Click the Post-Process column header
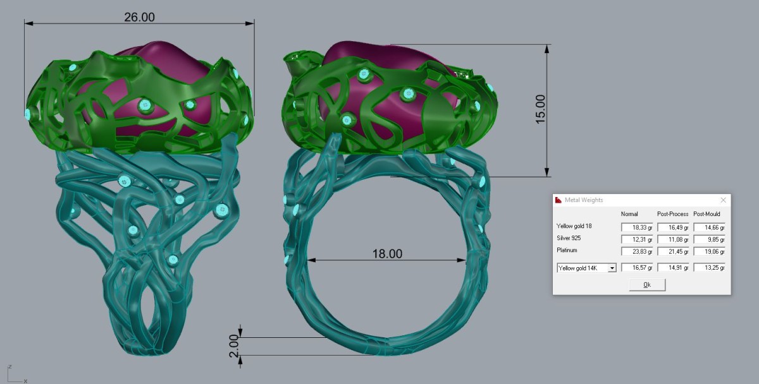 673,214
